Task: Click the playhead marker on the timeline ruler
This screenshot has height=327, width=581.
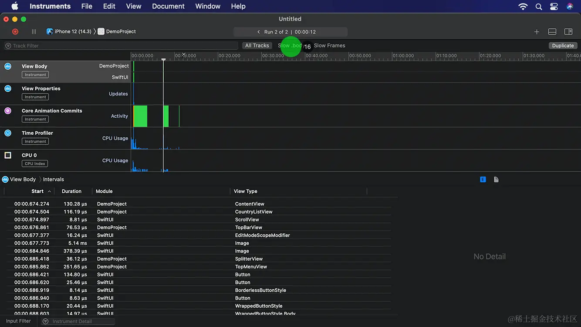Action: click(163, 59)
